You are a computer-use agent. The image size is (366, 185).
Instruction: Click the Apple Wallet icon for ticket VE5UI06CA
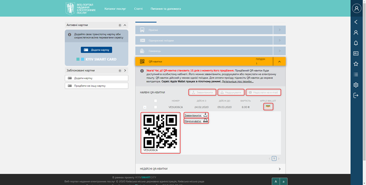point(268,107)
